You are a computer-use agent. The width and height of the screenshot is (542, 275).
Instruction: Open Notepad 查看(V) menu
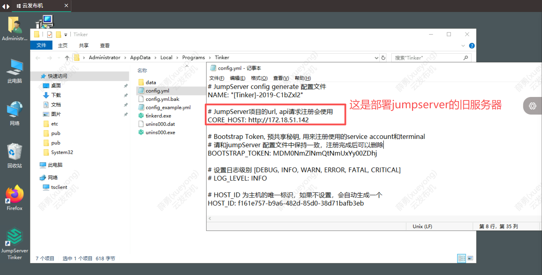[281, 78]
